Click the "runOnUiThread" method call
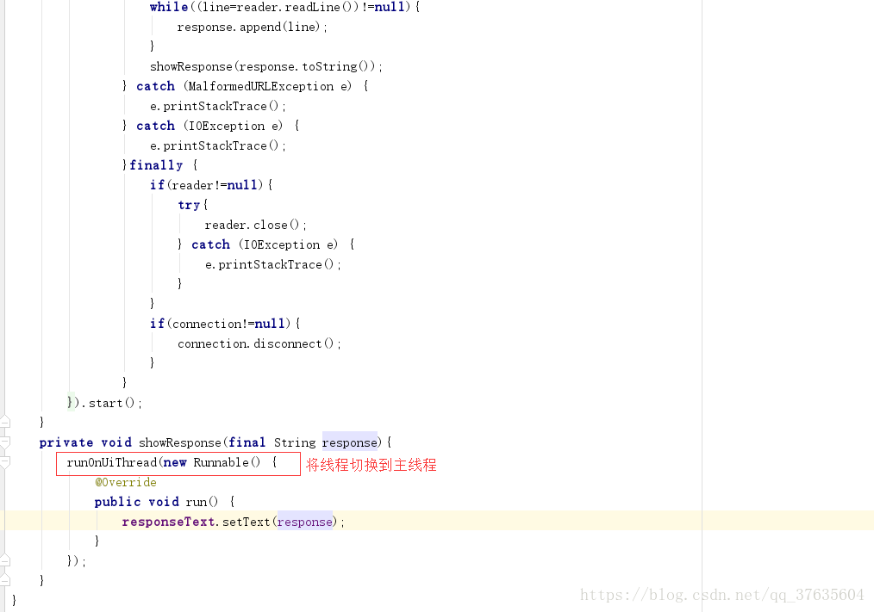 pyautogui.click(x=112, y=462)
